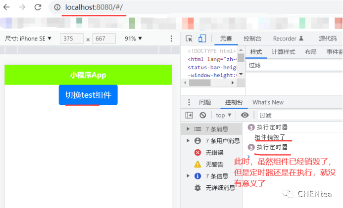Clear the console with the clear icon
343x208 pixels.
(202, 115)
